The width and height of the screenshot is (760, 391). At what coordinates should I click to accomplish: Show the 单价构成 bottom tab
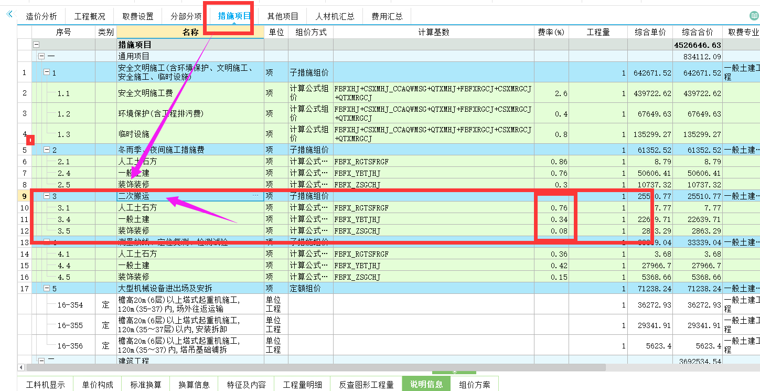coord(98,384)
